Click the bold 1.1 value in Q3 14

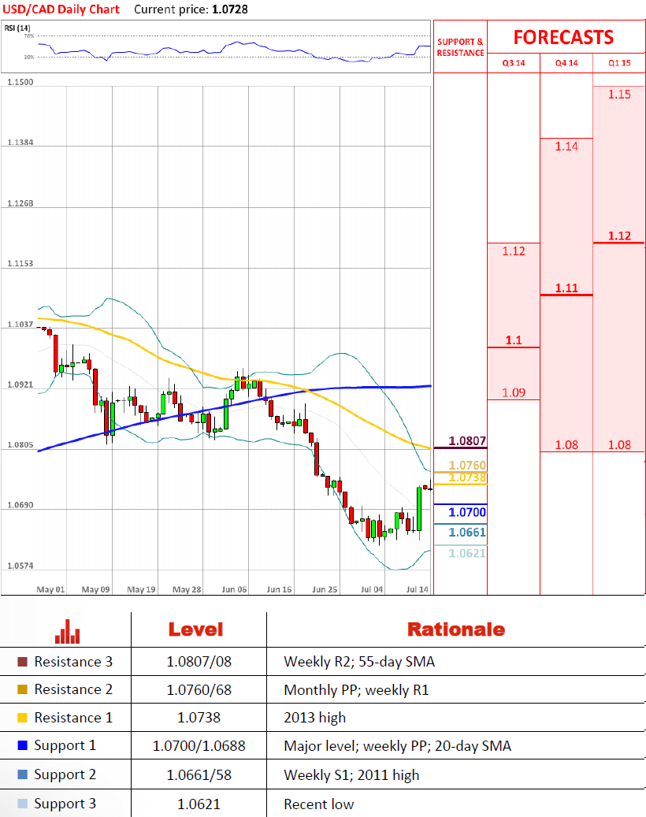tap(514, 340)
